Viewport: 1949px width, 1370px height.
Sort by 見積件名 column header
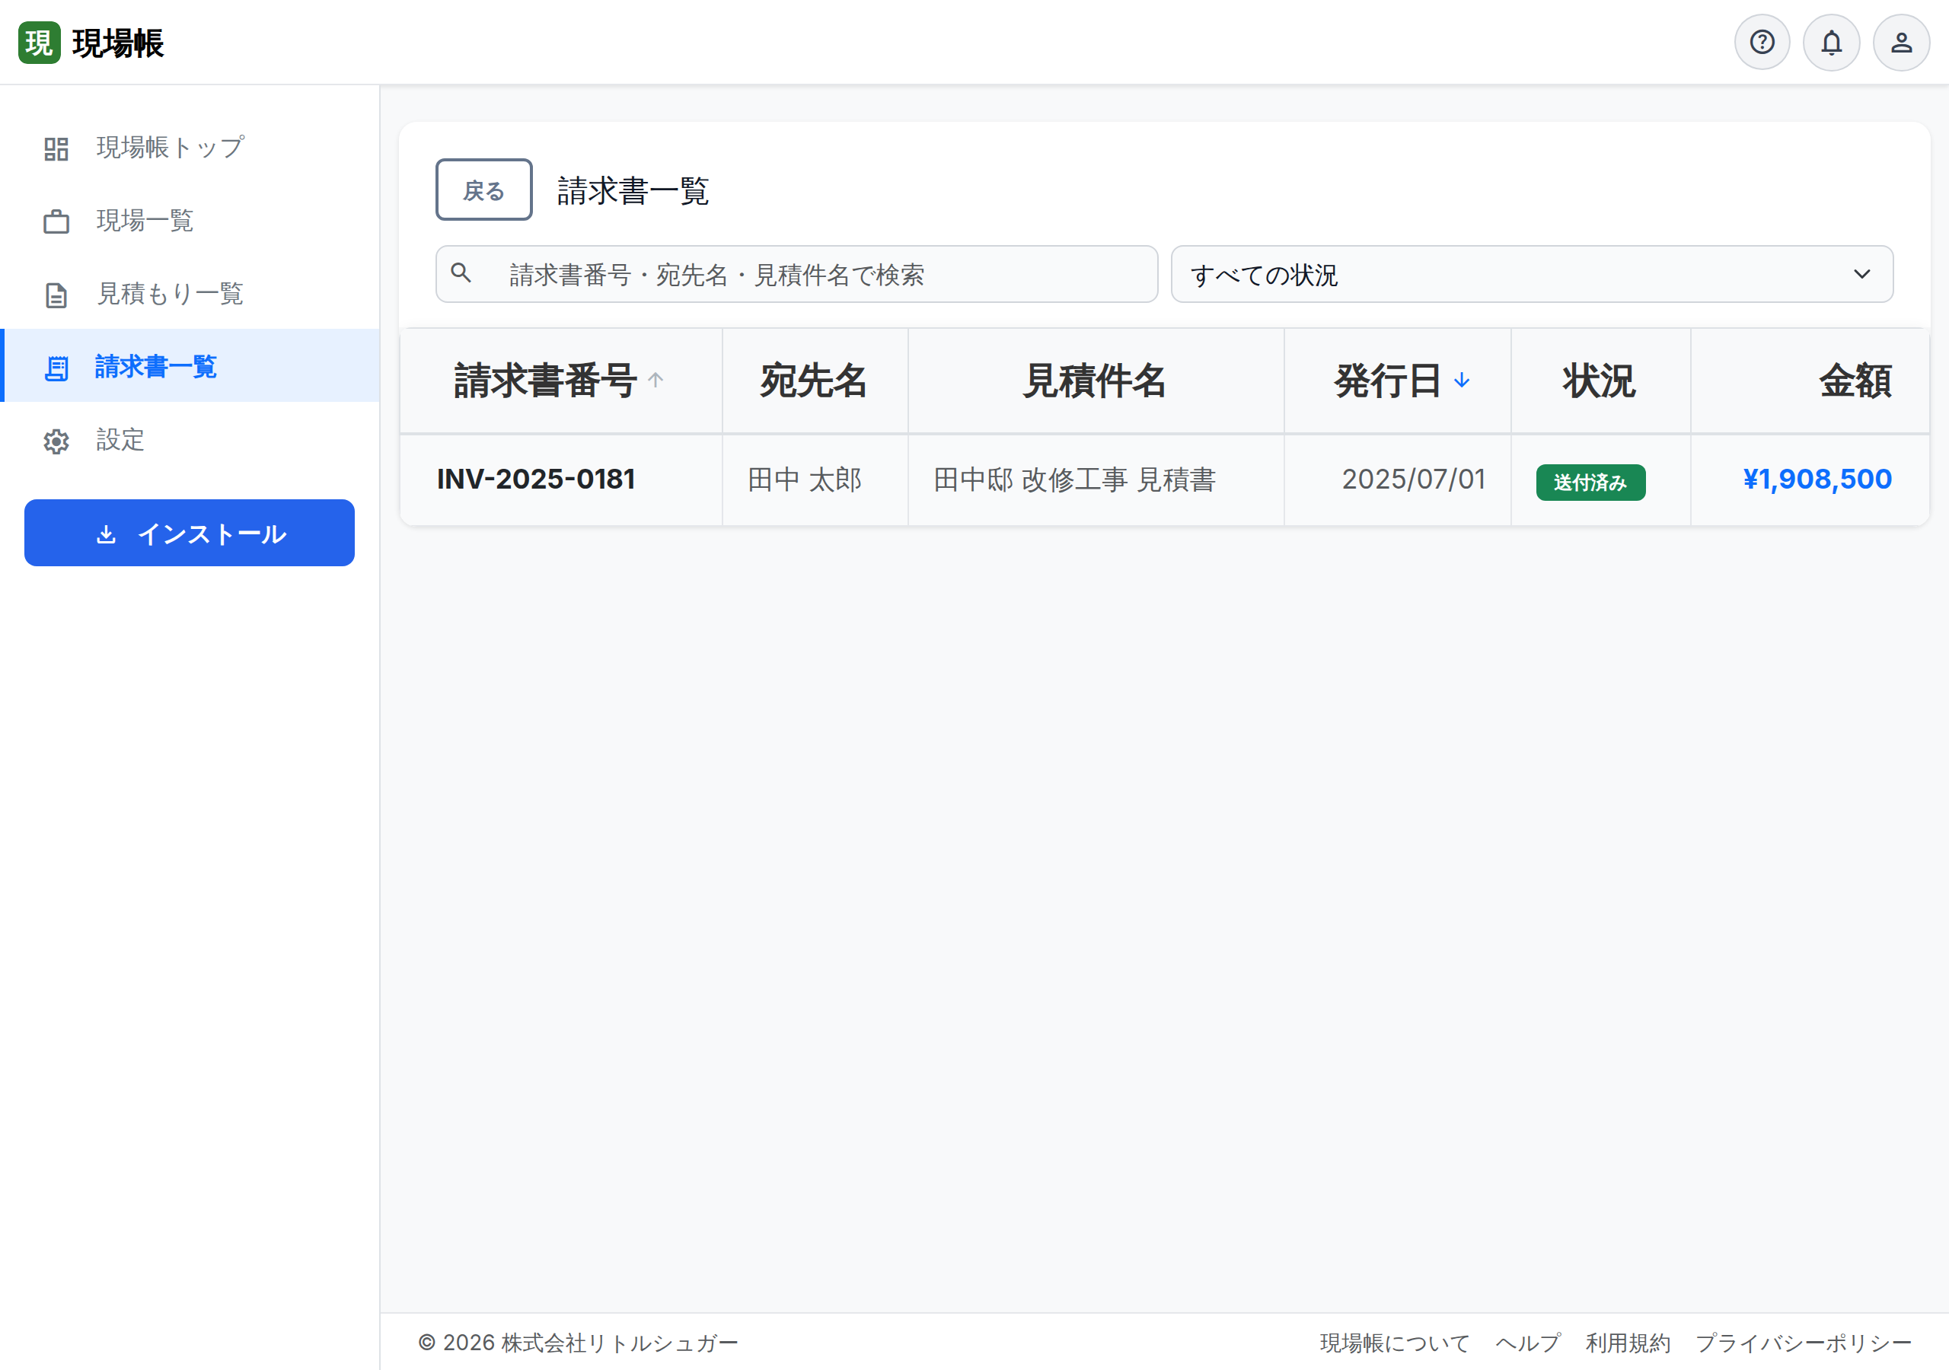pyautogui.click(x=1096, y=381)
